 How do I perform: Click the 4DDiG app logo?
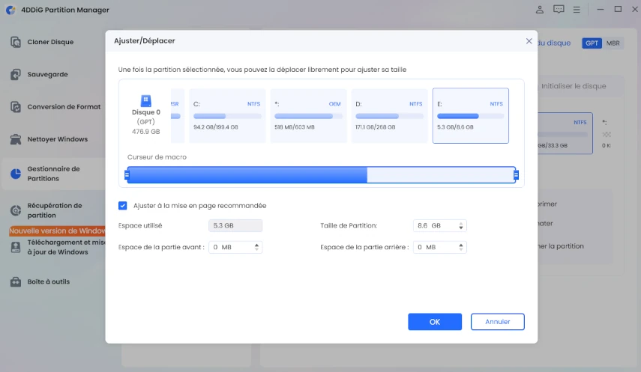(11, 10)
